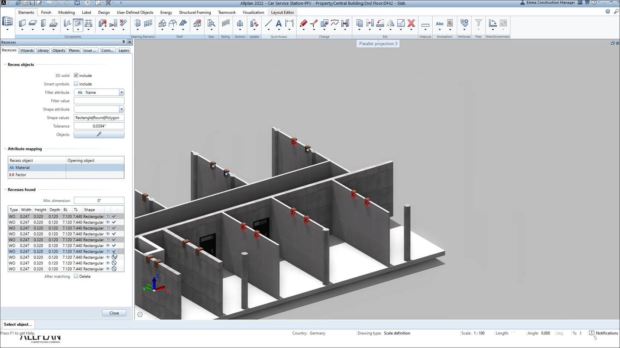The height and width of the screenshot is (348, 620).
Task: Switch to the Modeling ribbon tab
Action: pos(67,12)
